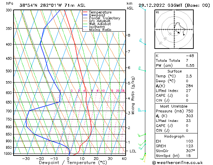
Task: Click Most Unstable Lifted Index 33
Action: point(188,121)
